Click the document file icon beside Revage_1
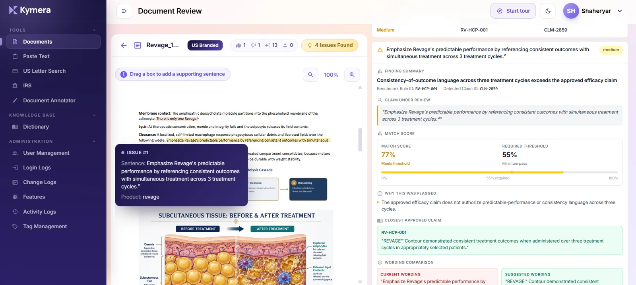 click(138, 45)
